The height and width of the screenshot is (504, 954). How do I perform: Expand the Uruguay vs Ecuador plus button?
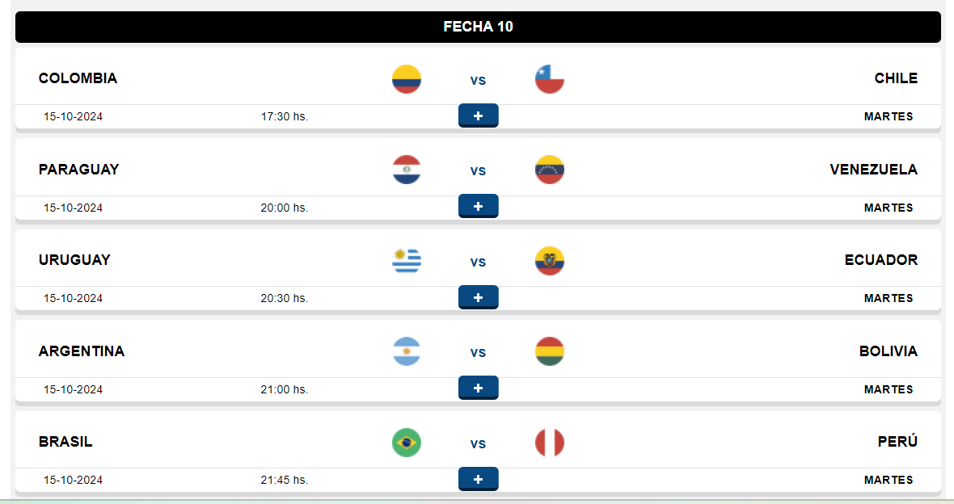coord(479,297)
